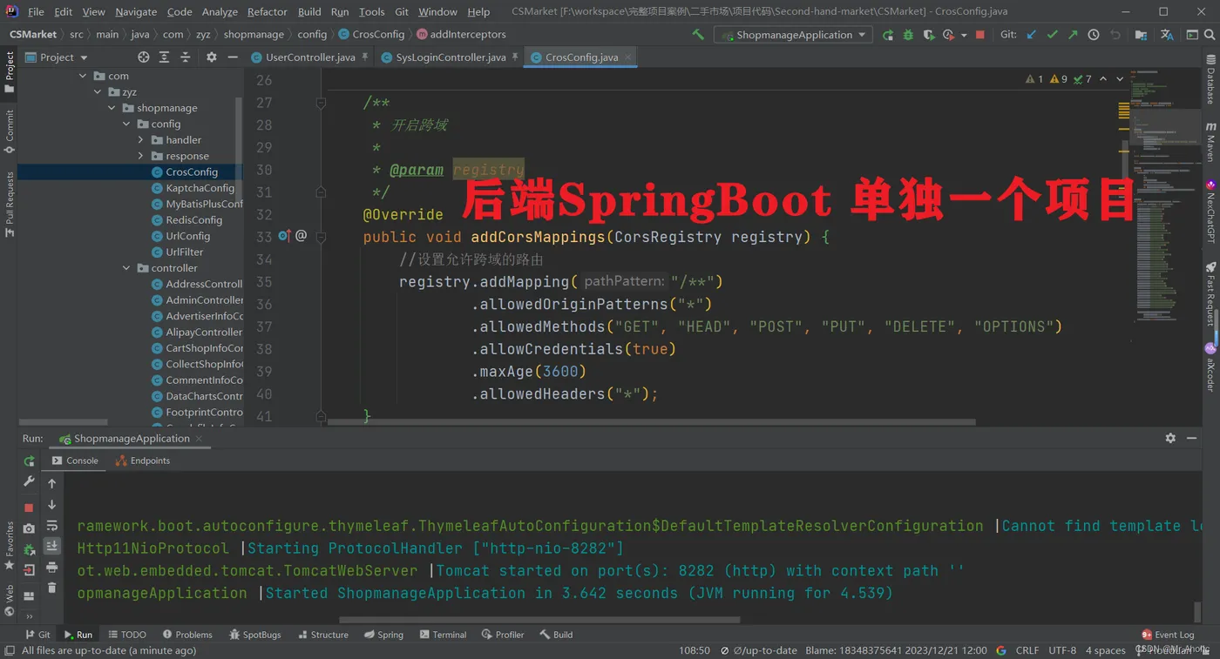This screenshot has width=1220, height=659.
Task: Jump to previous highlighted error arrow up
Action: (x=1103, y=78)
